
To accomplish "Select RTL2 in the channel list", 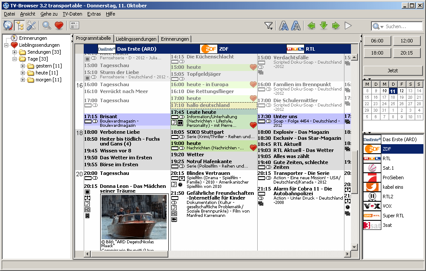I will pyautogui.click(x=393, y=197).
